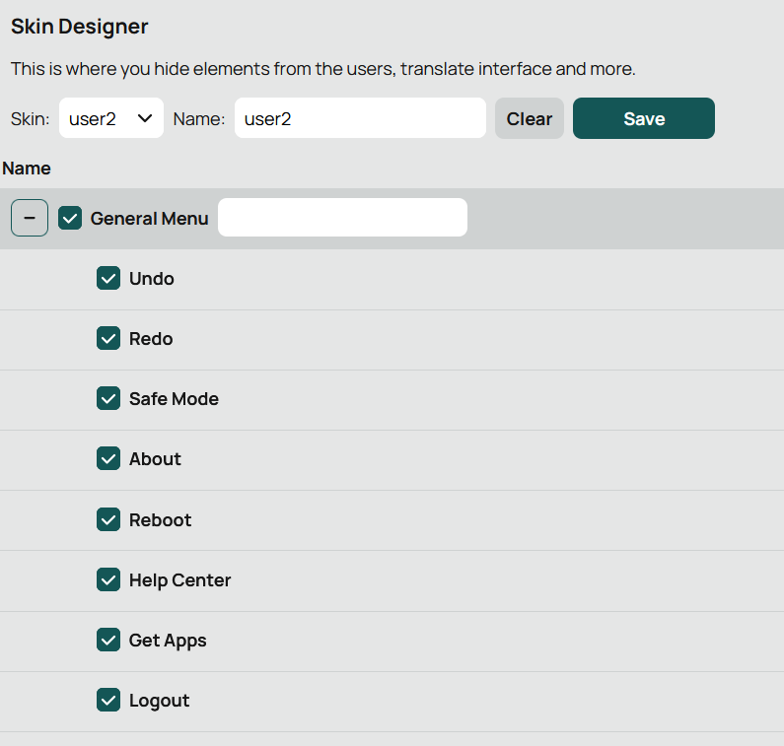Click the Help Center label
Screen dimensions: 784x746
(x=180, y=580)
